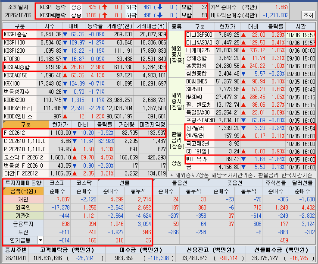Open the 연기금등 investor type dropdown
The image size is (318, 264).
(41, 240)
